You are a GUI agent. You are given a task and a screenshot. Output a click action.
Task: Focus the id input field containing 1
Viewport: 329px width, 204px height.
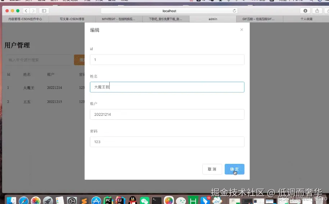coord(167,60)
